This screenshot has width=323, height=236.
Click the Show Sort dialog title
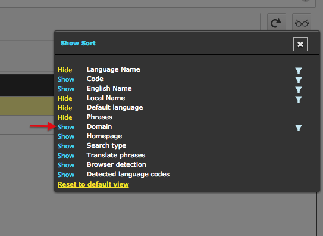coord(78,43)
